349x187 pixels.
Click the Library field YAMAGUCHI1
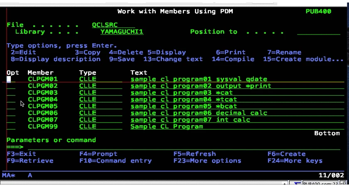click(122, 32)
